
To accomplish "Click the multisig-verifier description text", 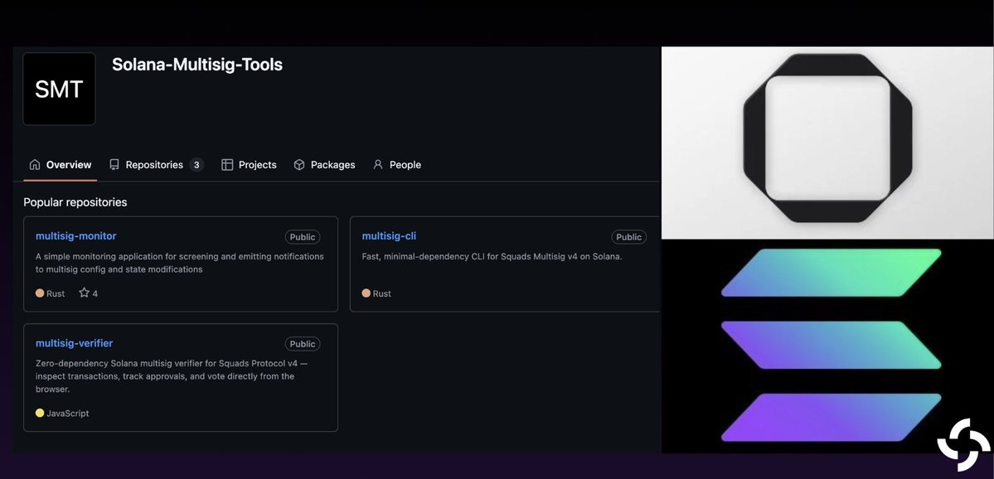I will (172, 376).
